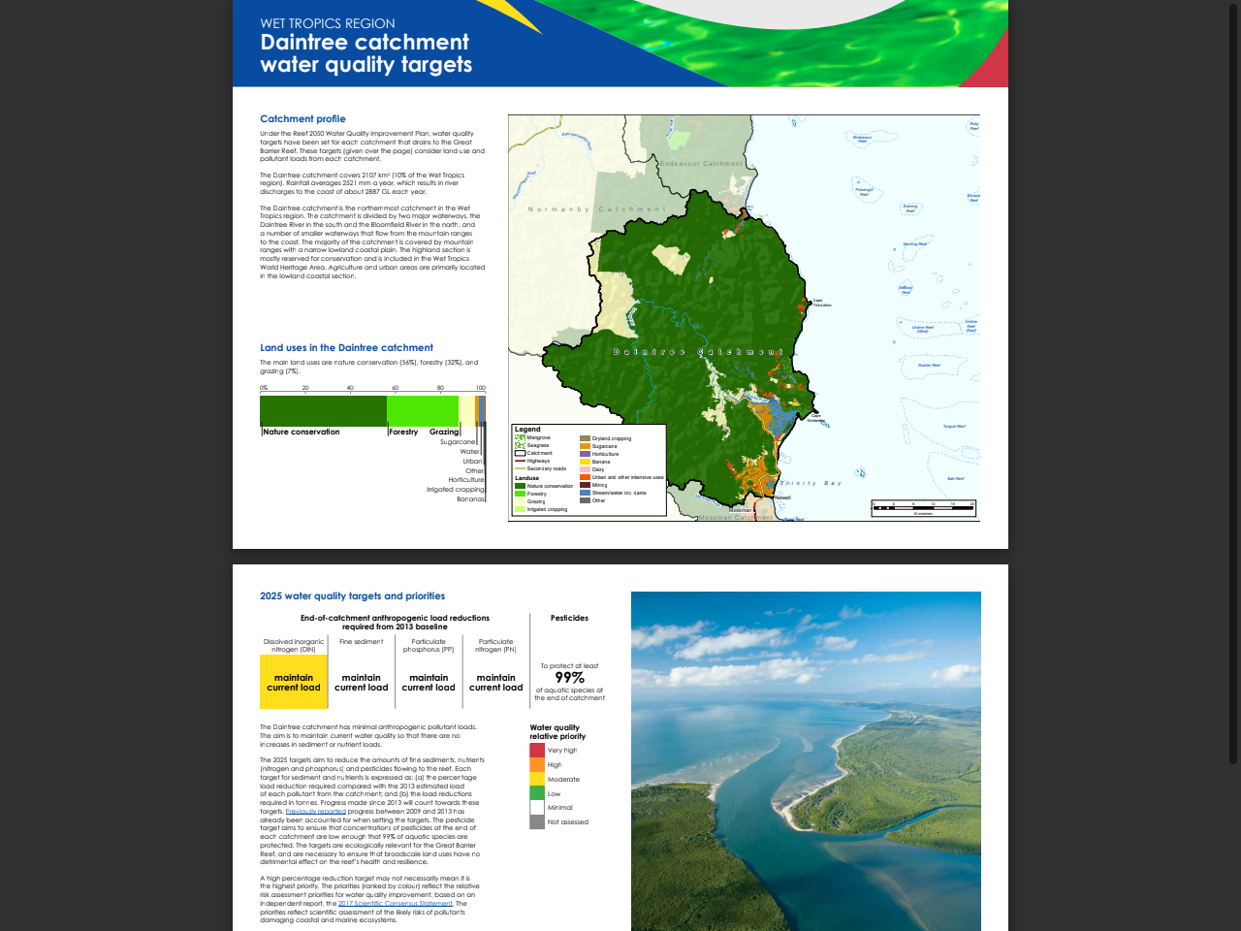Screen dimensions: 1241x931
Task: Toggle the Grazing land use entry
Action: coord(520,501)
